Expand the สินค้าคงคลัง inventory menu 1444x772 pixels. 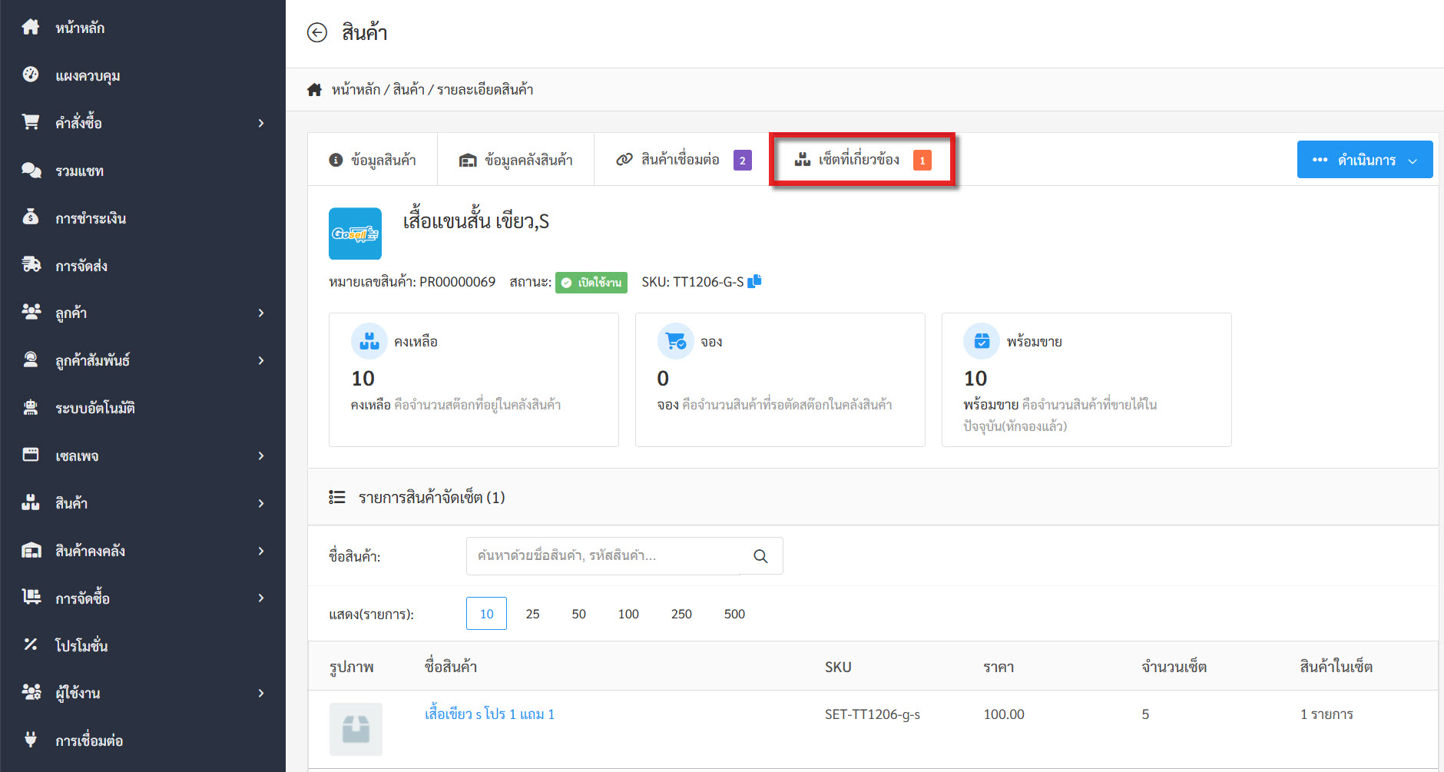(142, 551)
